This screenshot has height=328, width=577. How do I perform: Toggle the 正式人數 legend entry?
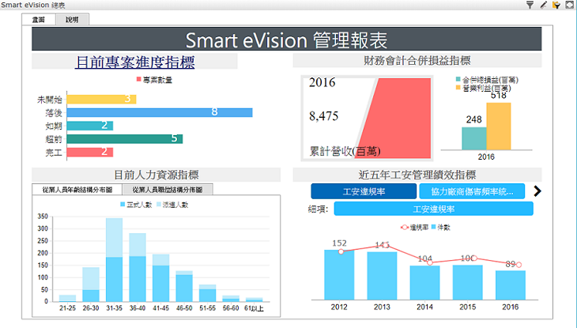click(136, 205)
